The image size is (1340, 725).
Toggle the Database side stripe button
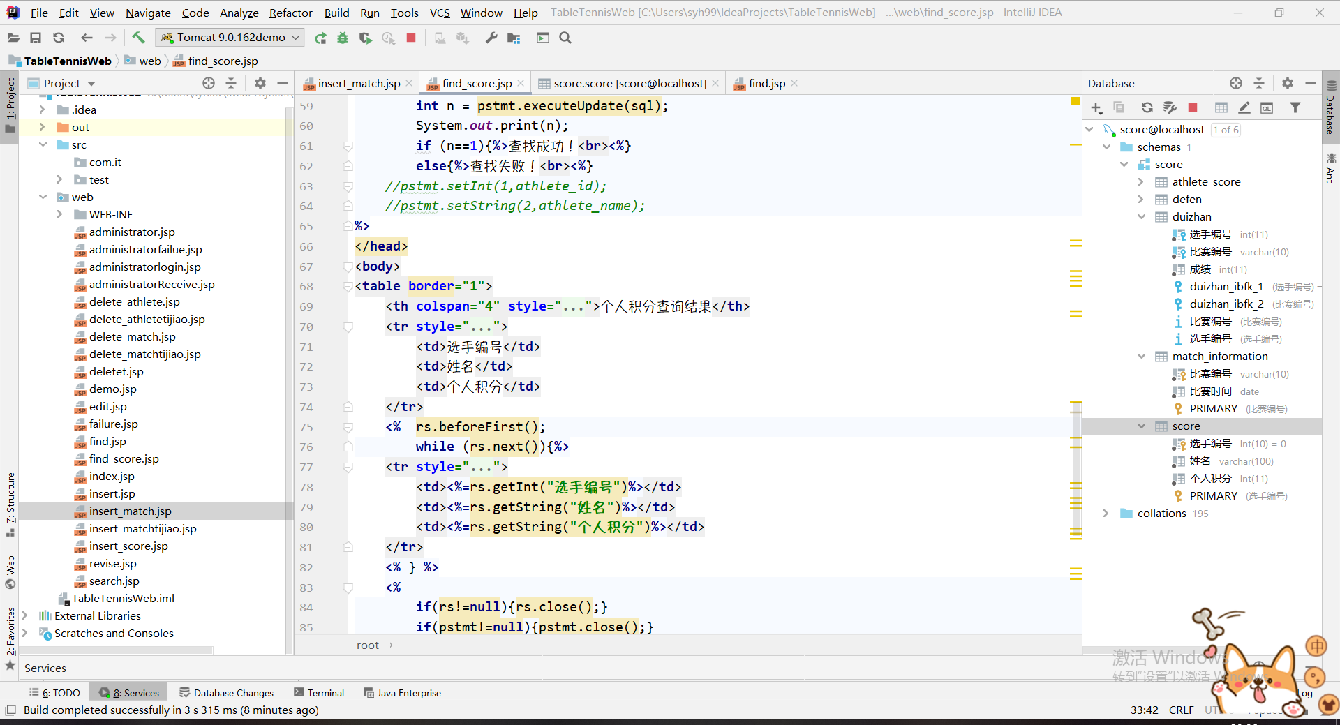tap(1330, 107)
